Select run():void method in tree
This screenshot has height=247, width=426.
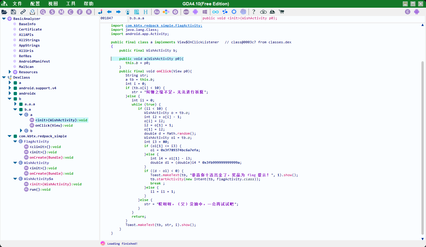tap(40, 189)
